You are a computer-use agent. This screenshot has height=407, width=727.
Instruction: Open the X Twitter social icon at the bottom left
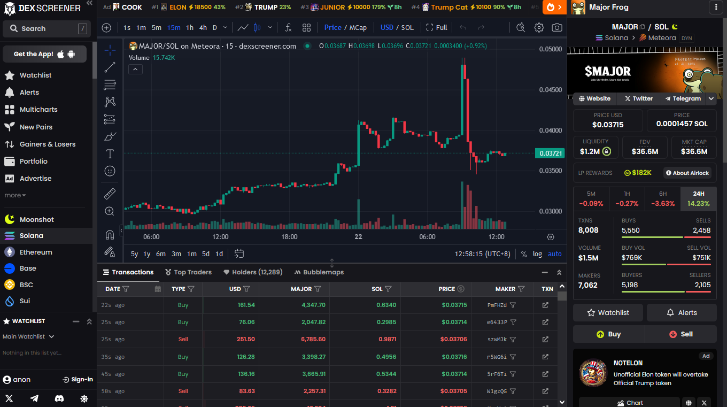coord(9,398)
